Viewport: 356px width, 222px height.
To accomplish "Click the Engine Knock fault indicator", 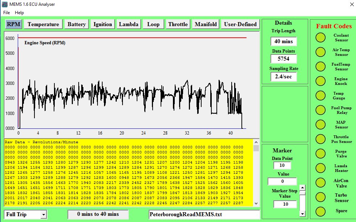I will [x=320, y=81].
